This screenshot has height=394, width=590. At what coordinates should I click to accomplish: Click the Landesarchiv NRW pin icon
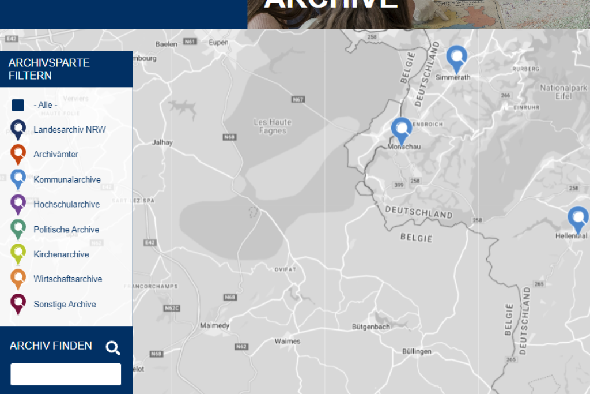(x=18, y=130)
